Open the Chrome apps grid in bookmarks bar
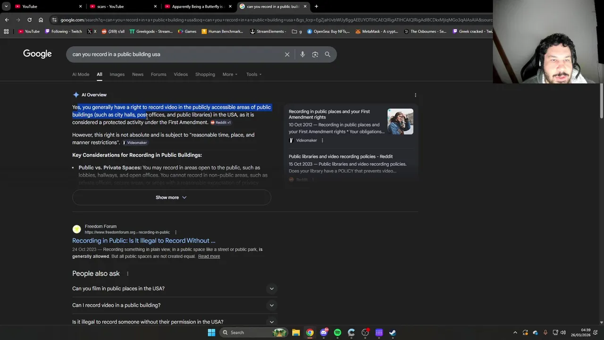Image resolution: width=604 pixels, height=340 pixels. 6,32
